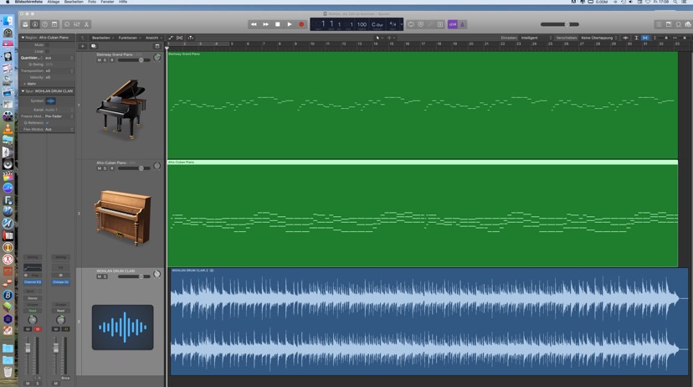Toggle the Q-Referenz checkbox
The width and height of the screenshot is (693, 387).
tap(48, 122)
